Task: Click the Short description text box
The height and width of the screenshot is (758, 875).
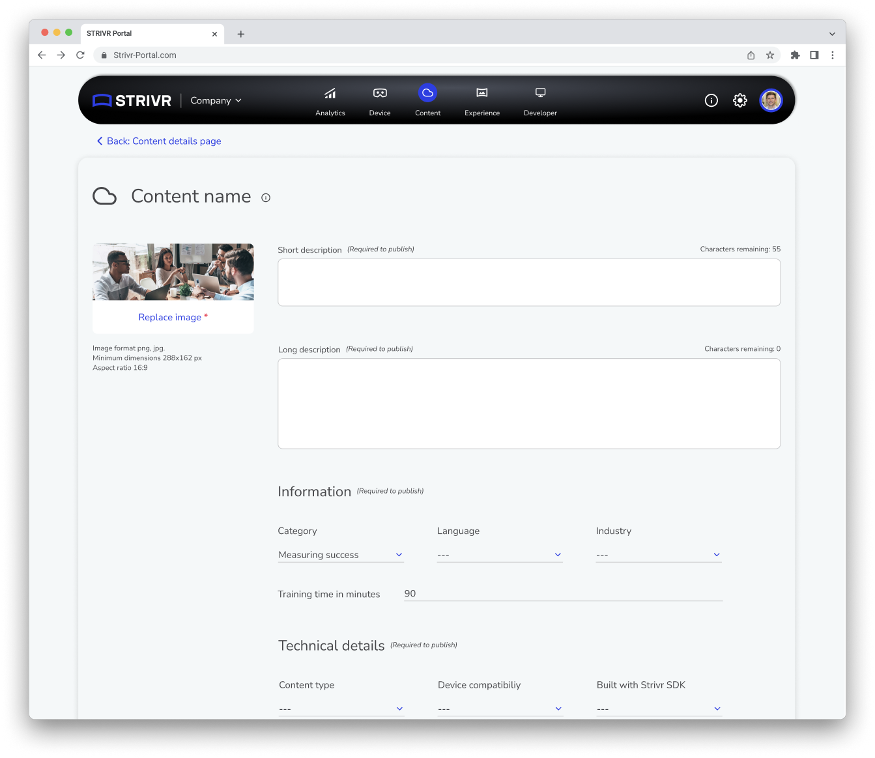Action: point(529,283)
